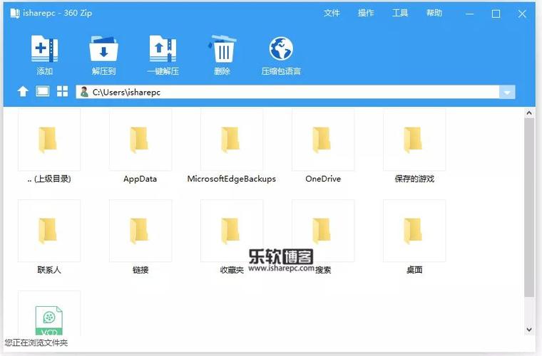Select the .. (上级目录) parent folder icon
This screenshot has height=356, width=542.
click(47, 140)
